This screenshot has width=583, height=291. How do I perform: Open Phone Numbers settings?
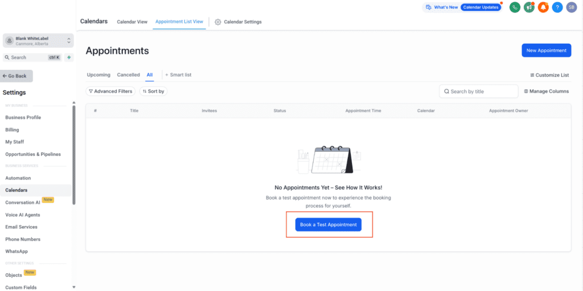[x=23, y=239]
